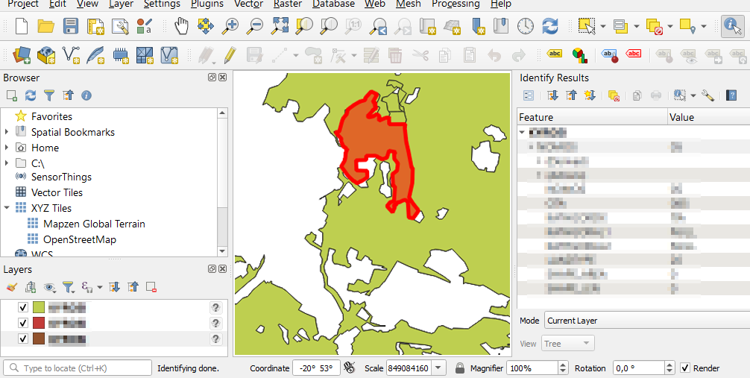Click the Zoom In magnifier tool
The width and height of the screenshot is (750, 378).
[x=230, y=27]
